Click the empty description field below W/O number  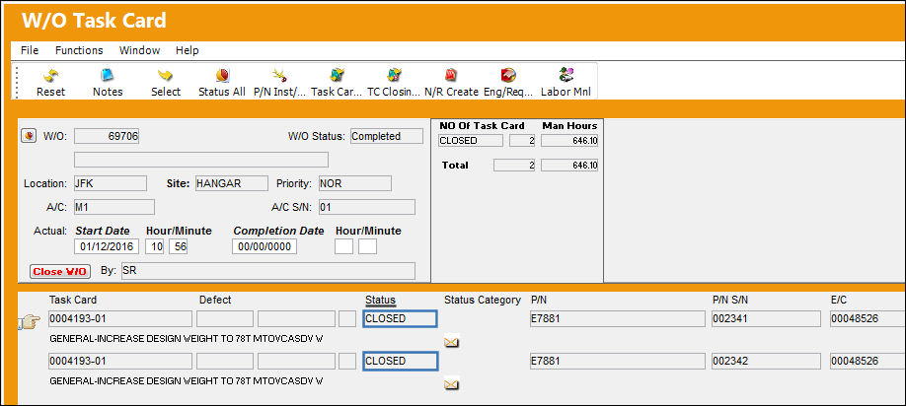coord(201,160)
